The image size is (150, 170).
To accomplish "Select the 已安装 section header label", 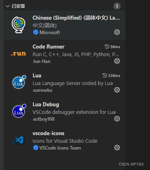I will coord(18,6).
